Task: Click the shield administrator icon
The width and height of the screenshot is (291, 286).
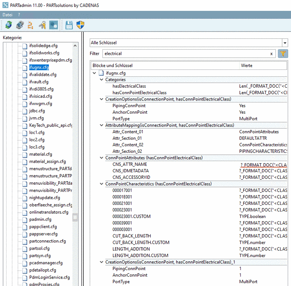Action: pyautogui.click(x=80, y=26)
